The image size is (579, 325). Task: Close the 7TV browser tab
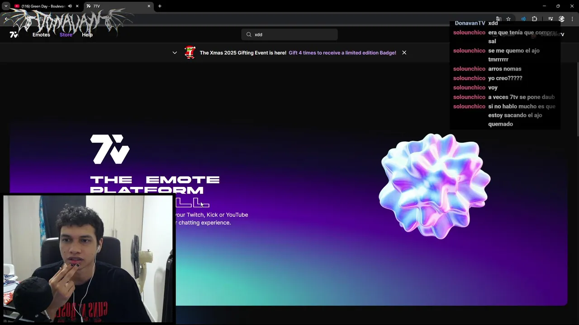click(x=149, y=6)
